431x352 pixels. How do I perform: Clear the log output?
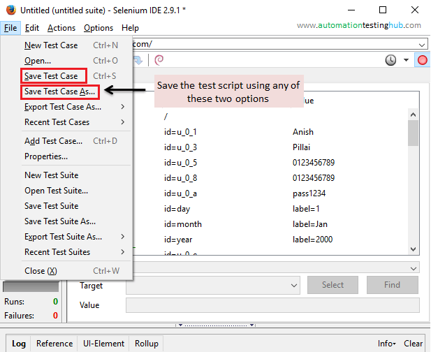(x=413, y=344)
